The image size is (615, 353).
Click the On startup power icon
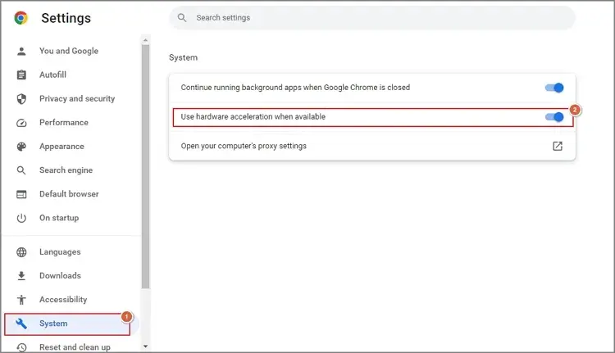click(21, 218)
